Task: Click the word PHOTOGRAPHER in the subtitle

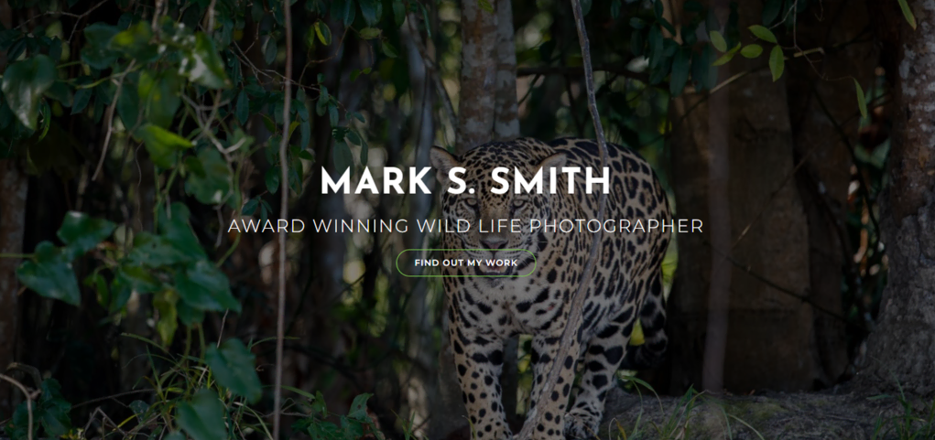Action: point(616,226)
